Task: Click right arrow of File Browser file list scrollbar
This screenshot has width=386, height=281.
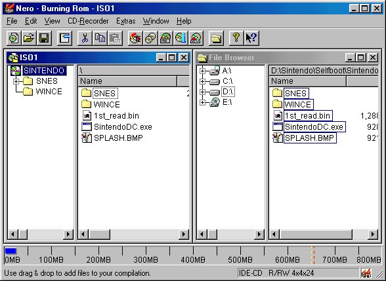Action: (373, 234)
